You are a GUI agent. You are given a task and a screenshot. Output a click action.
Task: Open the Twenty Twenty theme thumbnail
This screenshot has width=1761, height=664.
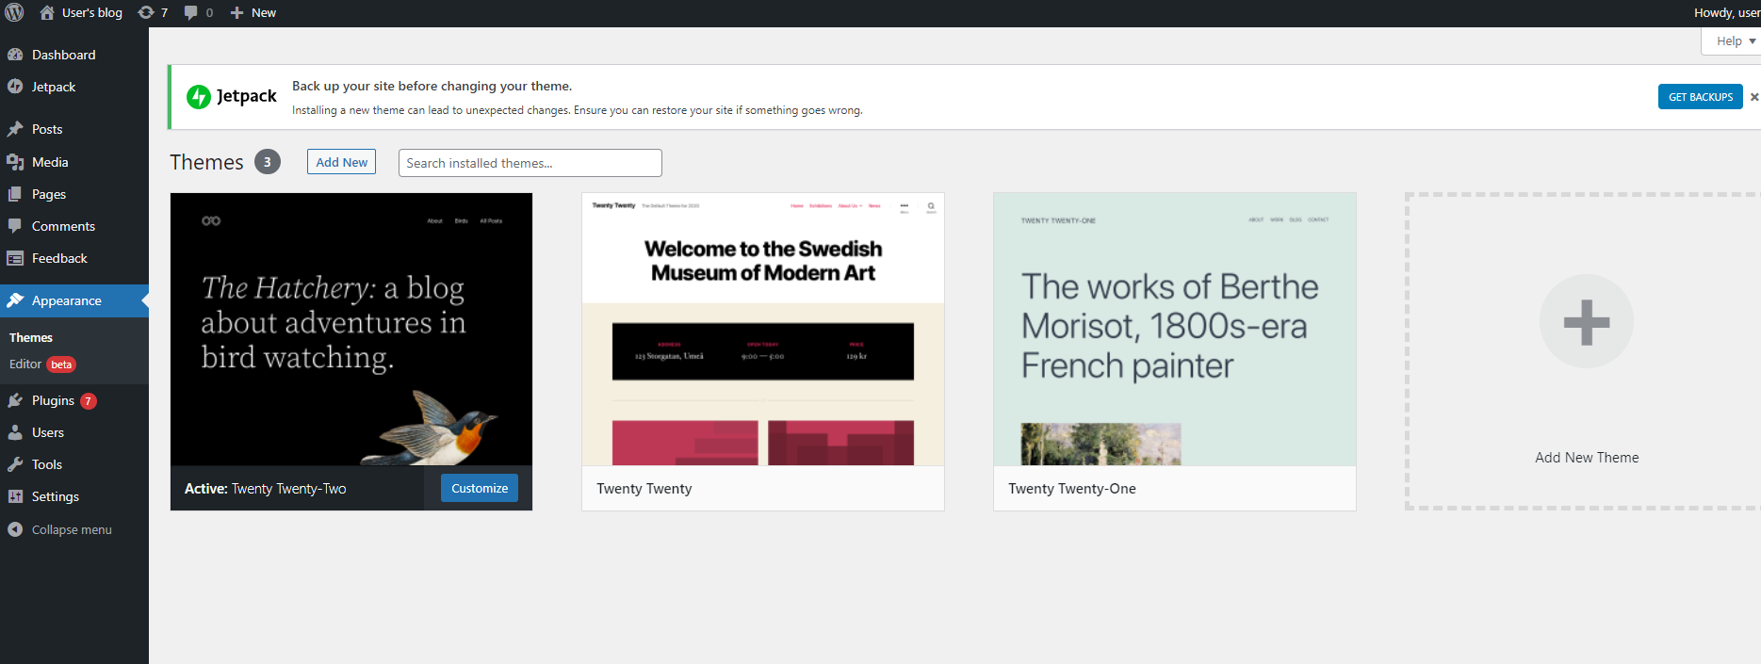pos(763,330)
